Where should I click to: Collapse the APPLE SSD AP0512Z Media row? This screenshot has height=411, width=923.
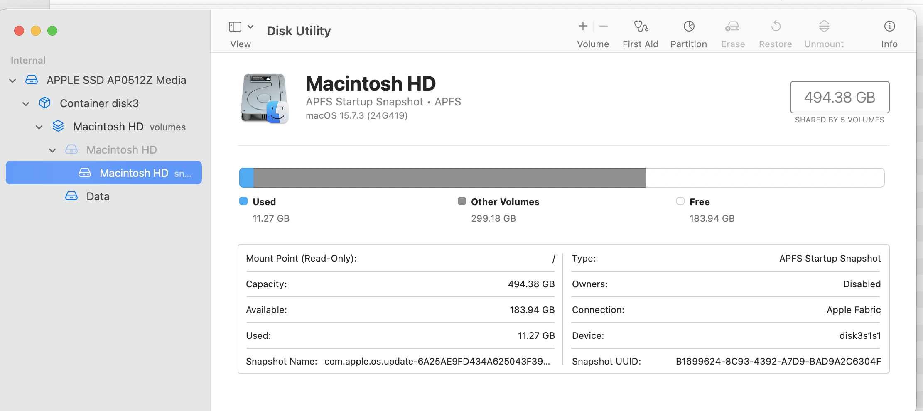coord(13,81)
